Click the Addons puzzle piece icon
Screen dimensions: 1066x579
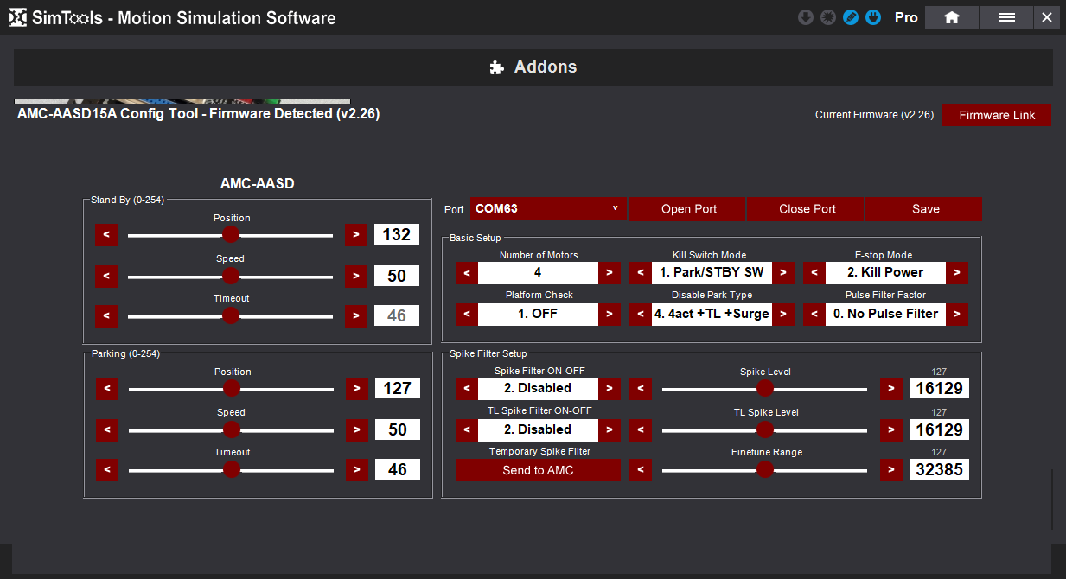[x=496, y=67]
